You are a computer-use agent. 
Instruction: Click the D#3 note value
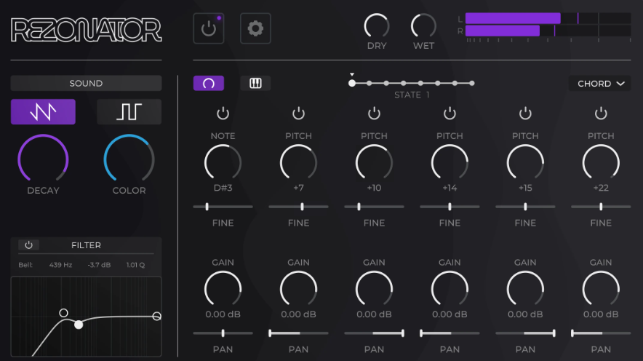[x=223, y=188]
